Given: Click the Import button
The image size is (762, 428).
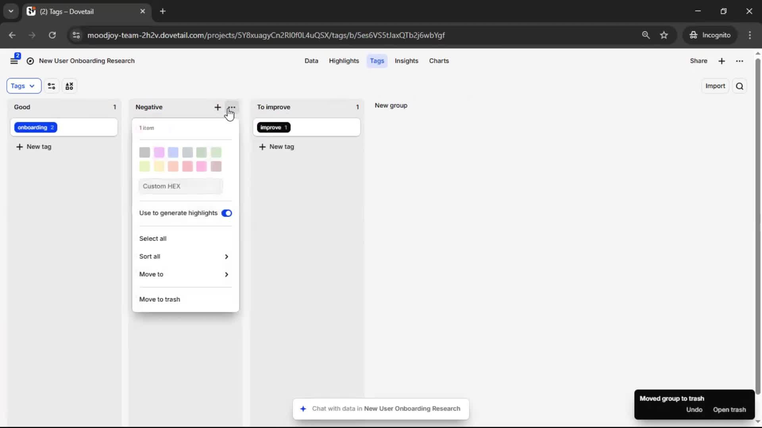Looking at the screenshot, I should pos(715,86).
